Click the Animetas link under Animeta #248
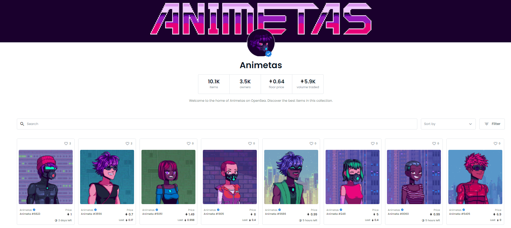511x228 pixels. point(332,210)
